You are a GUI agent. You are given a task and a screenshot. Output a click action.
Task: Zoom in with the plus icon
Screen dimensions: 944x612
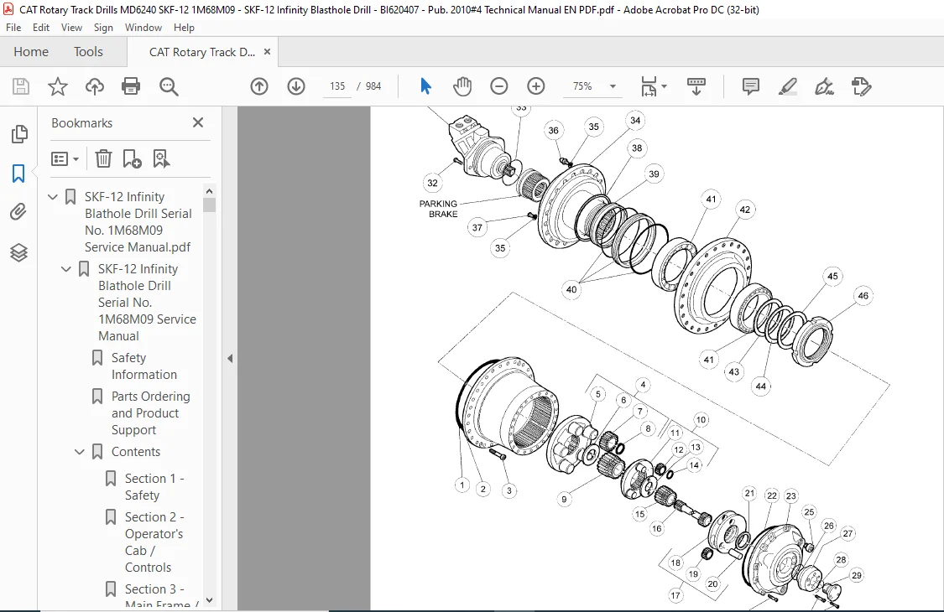pos(536,86)
